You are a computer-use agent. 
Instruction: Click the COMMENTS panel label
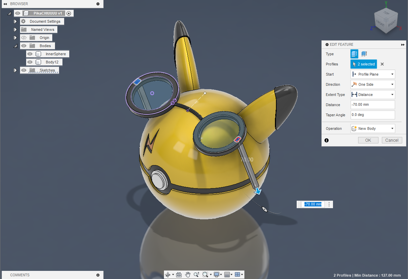[20, 275]
